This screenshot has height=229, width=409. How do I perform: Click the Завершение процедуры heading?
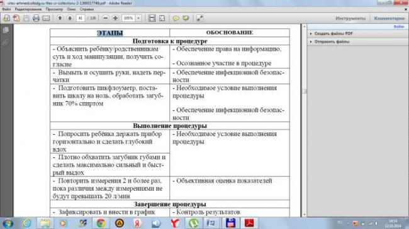point(170,205)
